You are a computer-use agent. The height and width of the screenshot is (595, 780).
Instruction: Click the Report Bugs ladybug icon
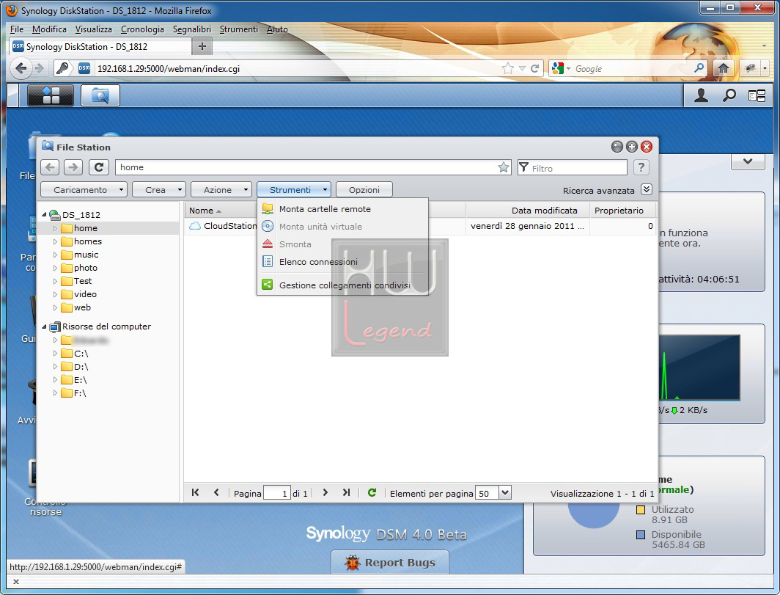(x=353, y=563)
